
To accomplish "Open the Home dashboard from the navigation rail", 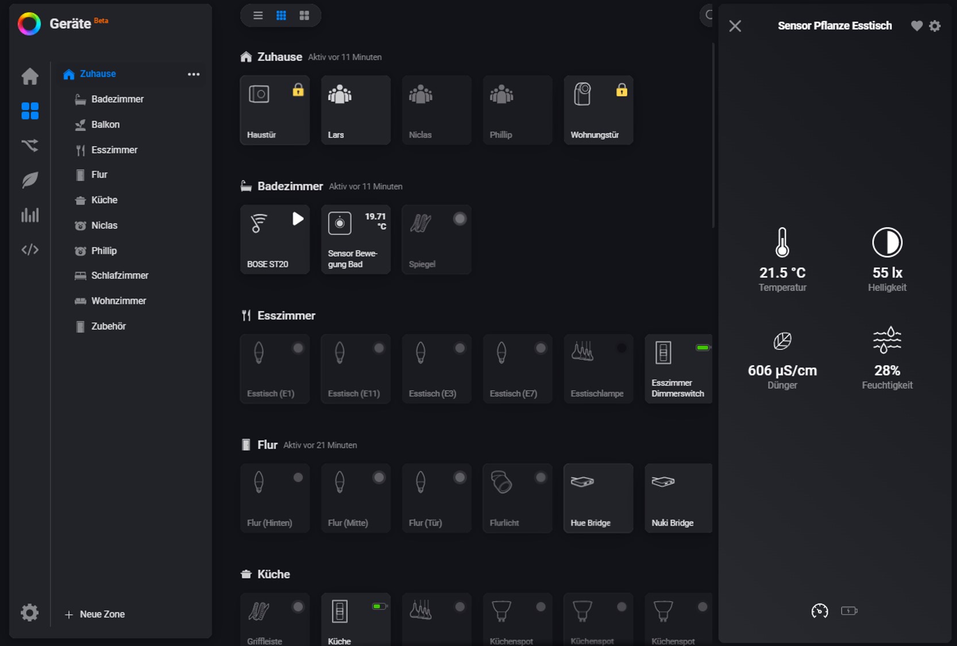I will tap(30, 76).
